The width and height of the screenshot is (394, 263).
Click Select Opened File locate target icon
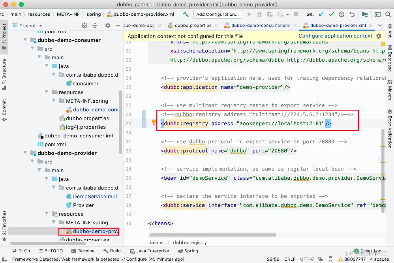coord(84,25)
